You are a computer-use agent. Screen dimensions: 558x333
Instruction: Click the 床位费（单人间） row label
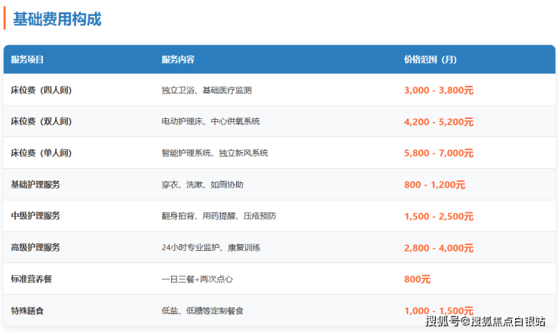coord(41,153)
